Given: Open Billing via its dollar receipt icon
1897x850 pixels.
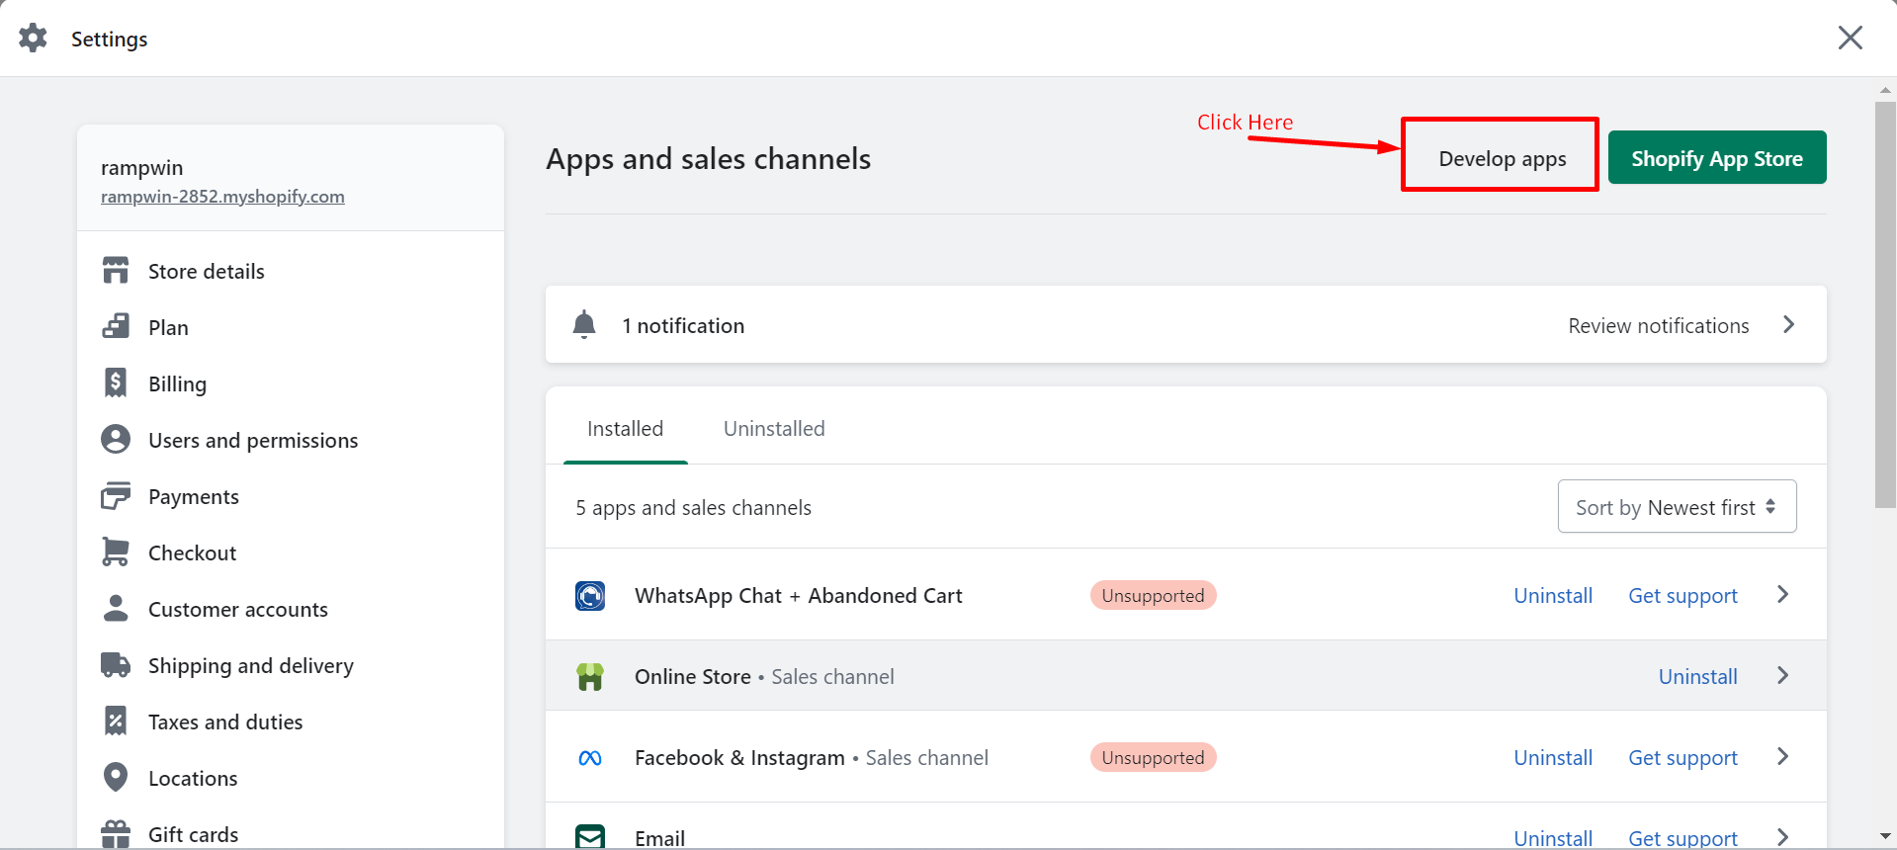Looking at the screenshot, I should [116, 383].
